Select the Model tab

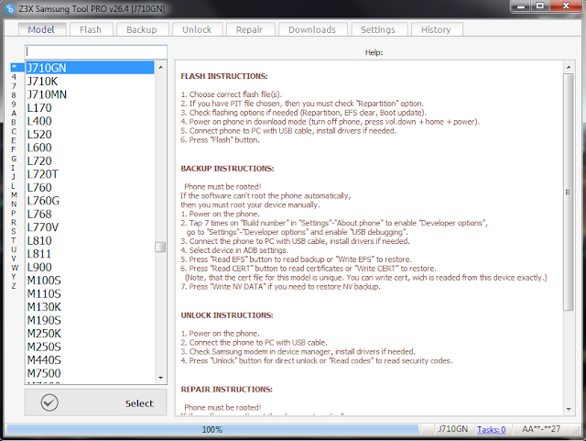coord(41,29)
